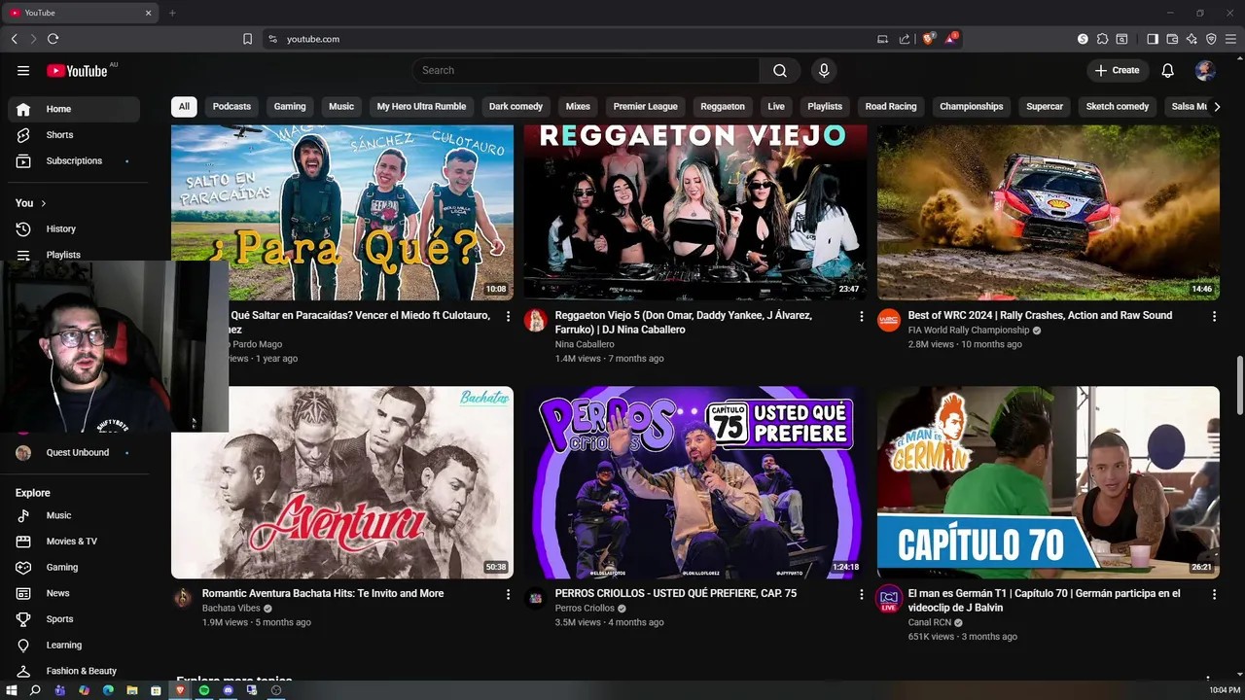Open the Canal RCN channel link

(930, 622)
